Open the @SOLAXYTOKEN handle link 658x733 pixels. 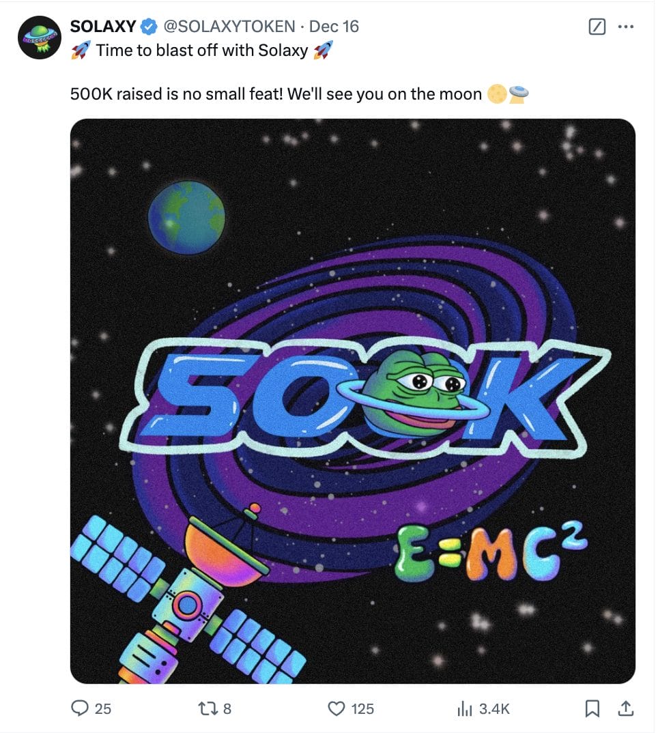[x=229, y=27]
